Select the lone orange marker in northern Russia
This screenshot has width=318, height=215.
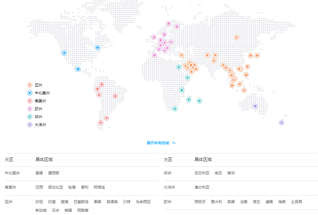pos(236,37)
